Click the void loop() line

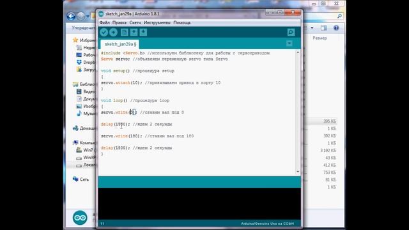pos(135,101)
